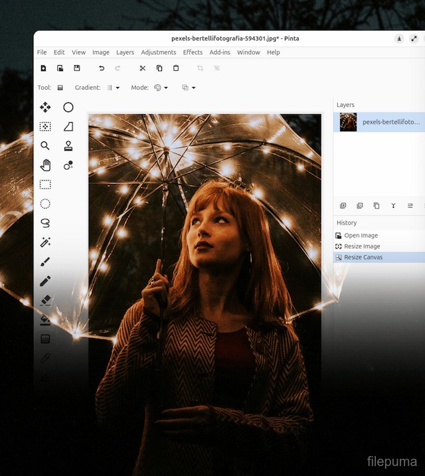The height and width of the screenshot is (476, 425).
Task: Click Resize Image history entry
Action: point(362,246)
